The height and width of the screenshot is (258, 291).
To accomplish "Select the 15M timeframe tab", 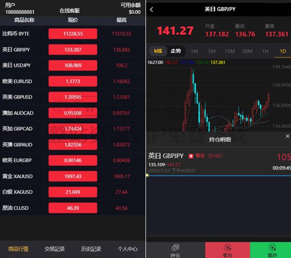I will 230,51.
